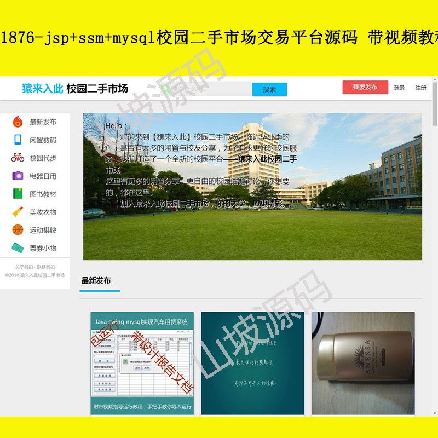
Task: Open 校园代步 via the bicycle icon
Action: (x=18, y=158)
